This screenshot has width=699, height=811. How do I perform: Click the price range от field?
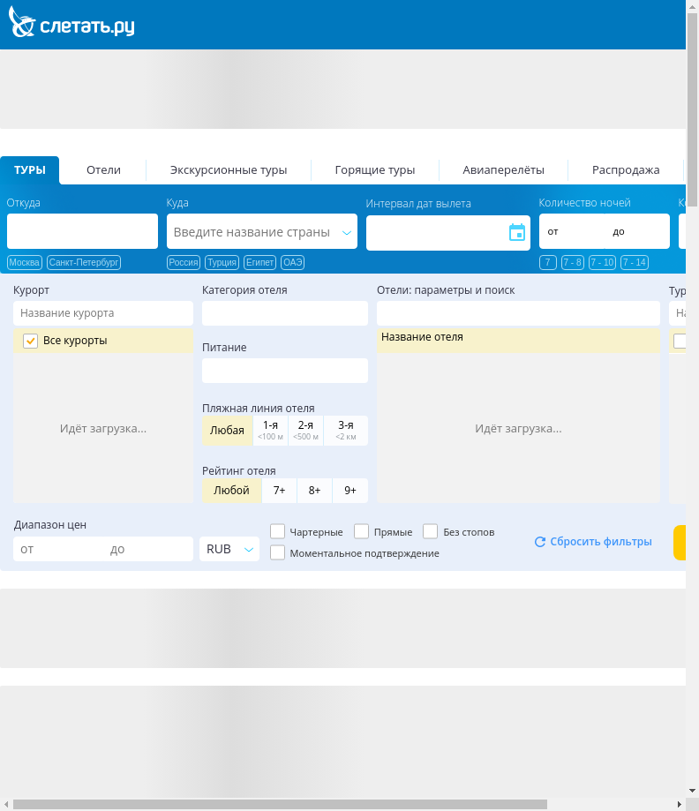coord(58,549)
